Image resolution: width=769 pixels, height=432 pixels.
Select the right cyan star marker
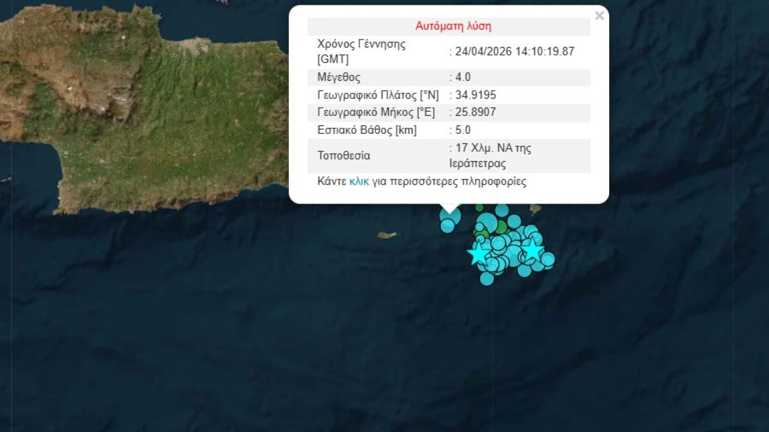tap(532, 250)
